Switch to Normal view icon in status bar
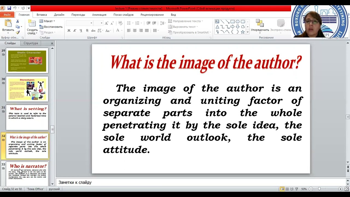This screenshot has height=197, width=350. point(282,189)
